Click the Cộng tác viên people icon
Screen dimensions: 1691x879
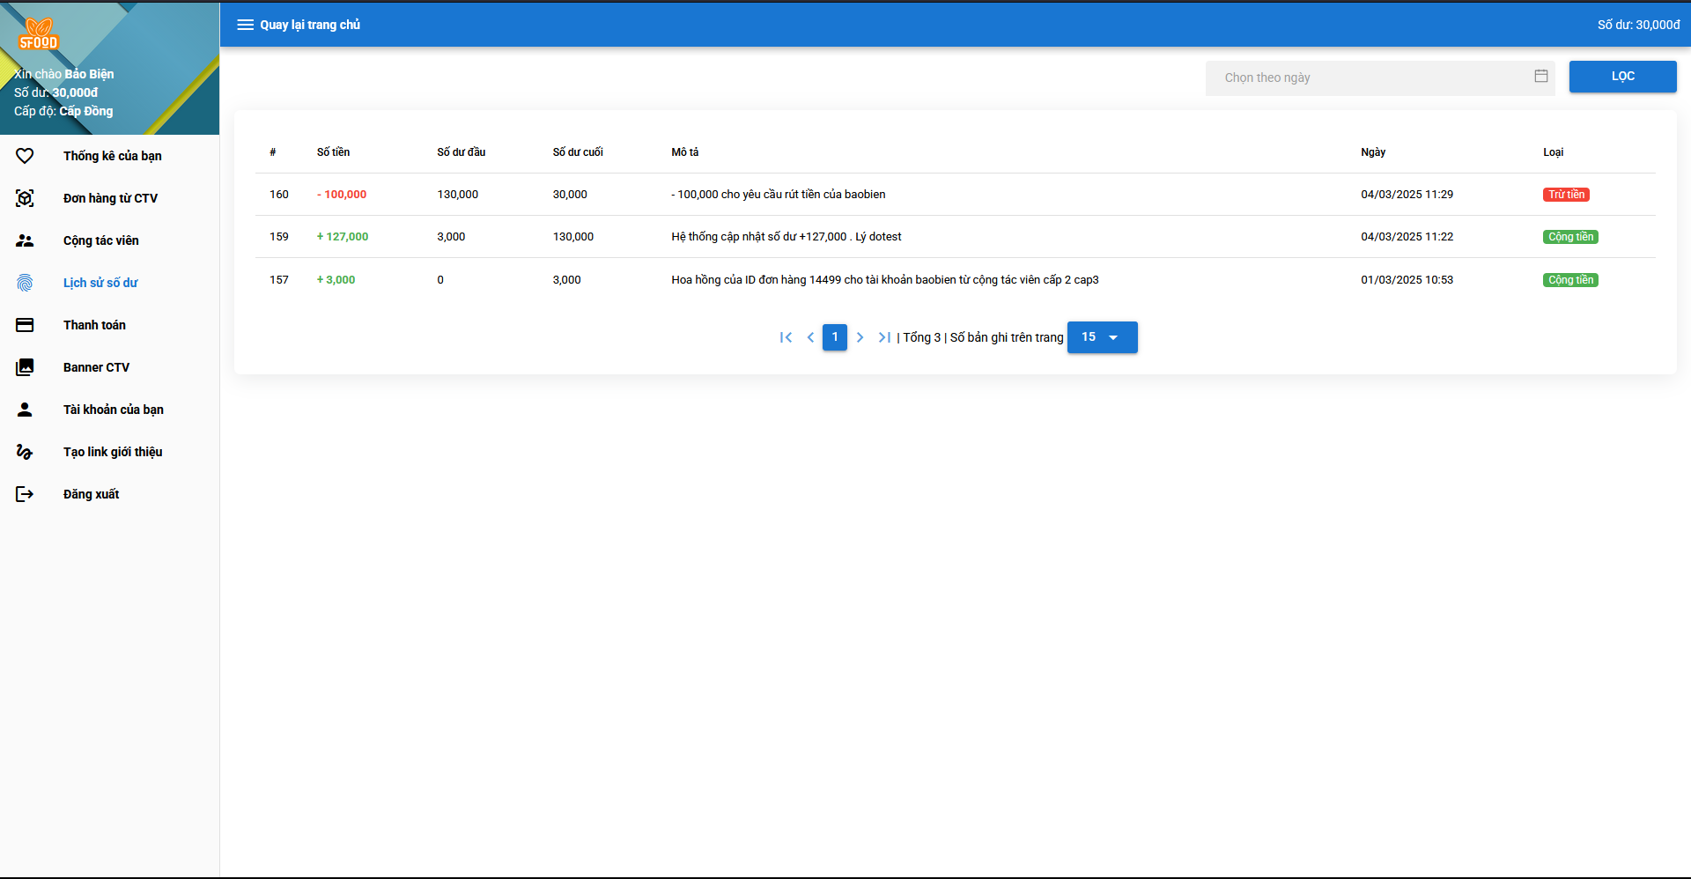point(25,240)
